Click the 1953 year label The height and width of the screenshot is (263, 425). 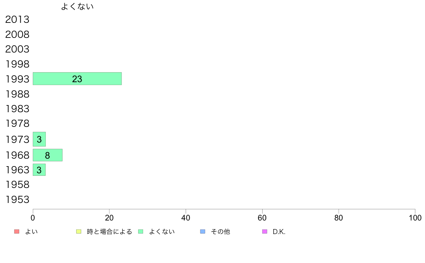tap(17, 200)
